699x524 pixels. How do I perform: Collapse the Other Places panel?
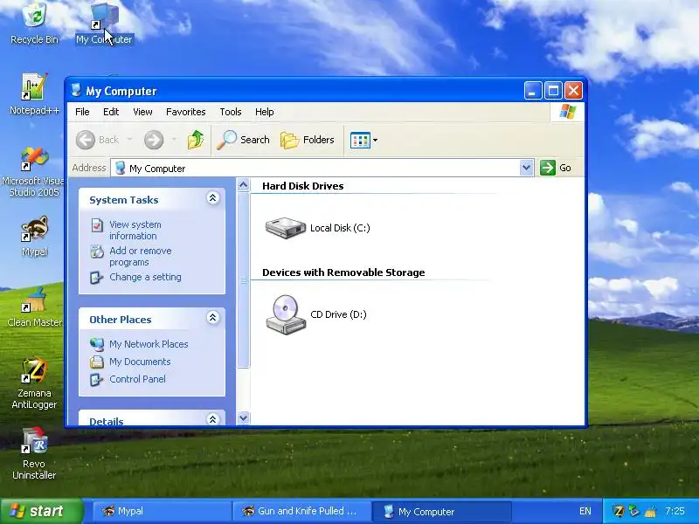[212, 317]
